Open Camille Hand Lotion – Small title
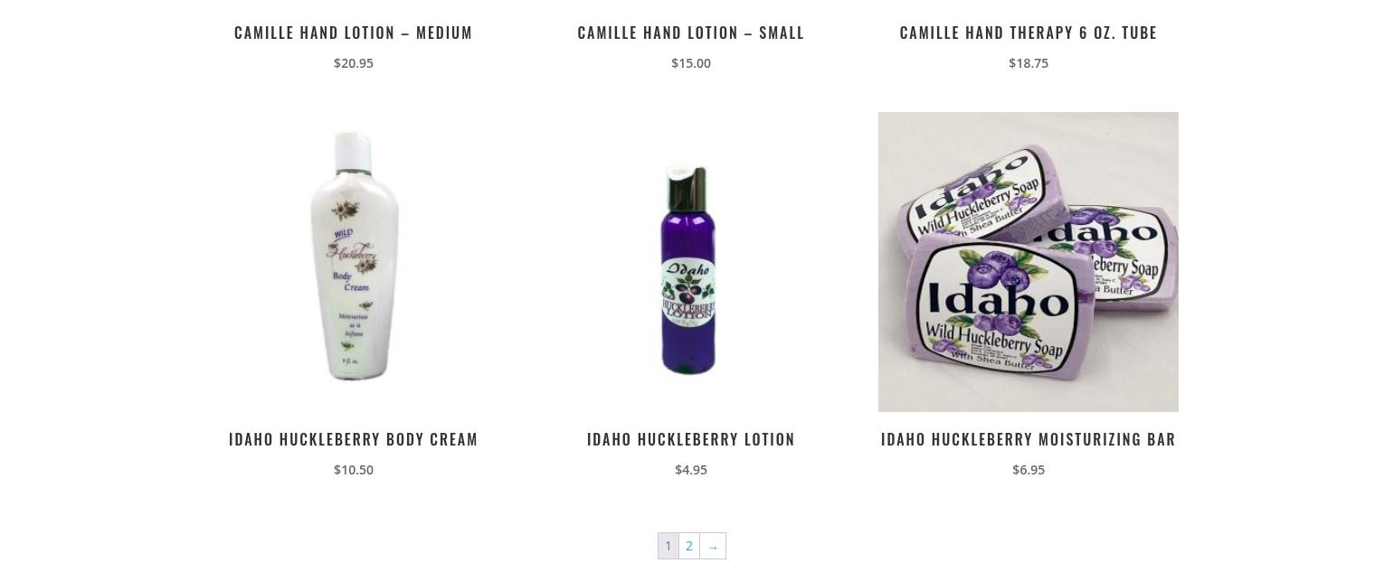 (x=691, y=33)
